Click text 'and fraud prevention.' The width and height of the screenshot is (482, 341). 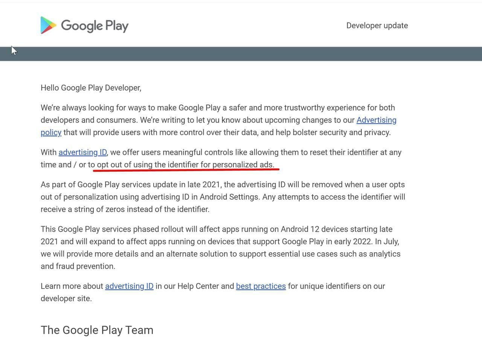coord(78,266)
